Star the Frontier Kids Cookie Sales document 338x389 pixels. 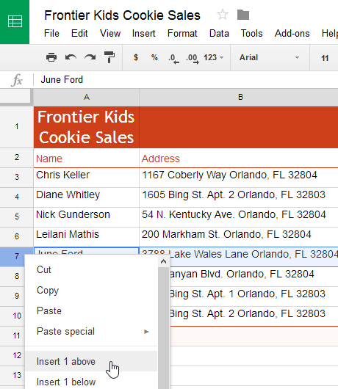point(223,15)
